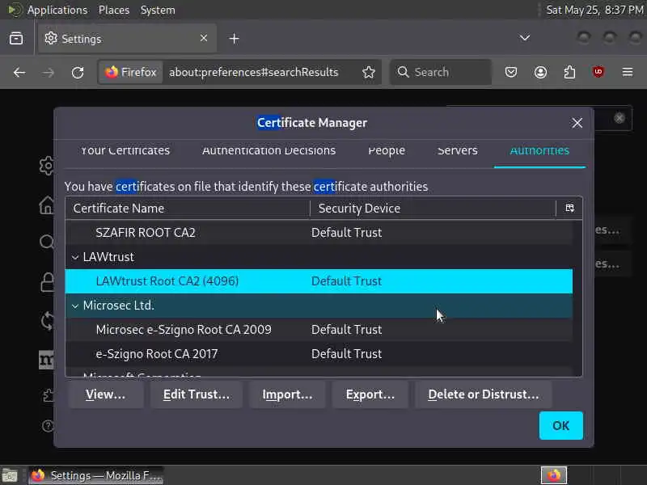Open the Extensions puzzle icon
The height and width of the screenshot is (485, 647).
(569, 73)
